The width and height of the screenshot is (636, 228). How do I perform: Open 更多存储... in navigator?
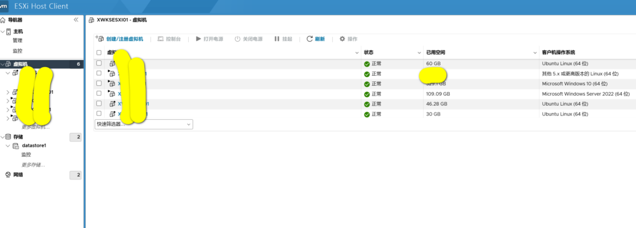pos(33,165)
